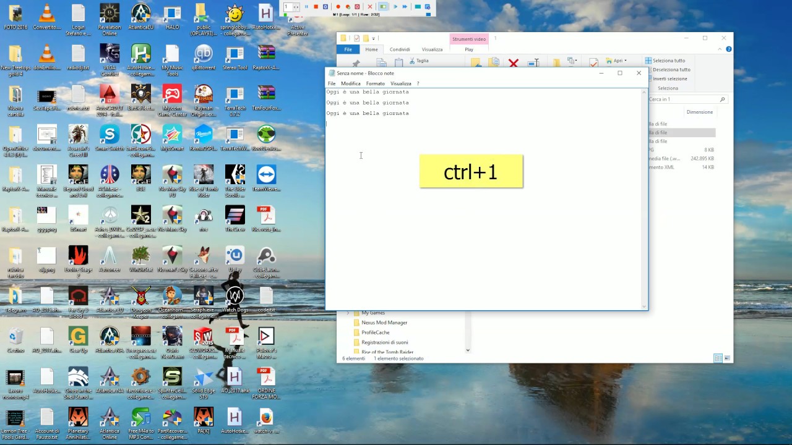The height and width of the screenshot is (445, 792).
Task: Switch to Home tab in Explorer ribbon
Action: [x=371, y=49]
